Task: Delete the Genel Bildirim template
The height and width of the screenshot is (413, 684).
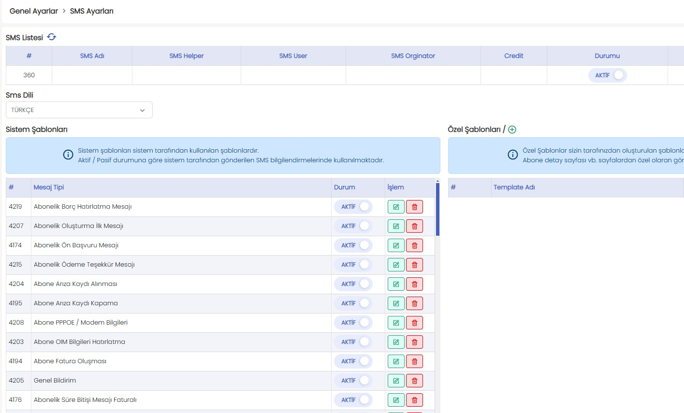Action: 414,381
